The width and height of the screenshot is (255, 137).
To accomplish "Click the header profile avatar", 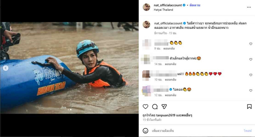I will 146,7.
